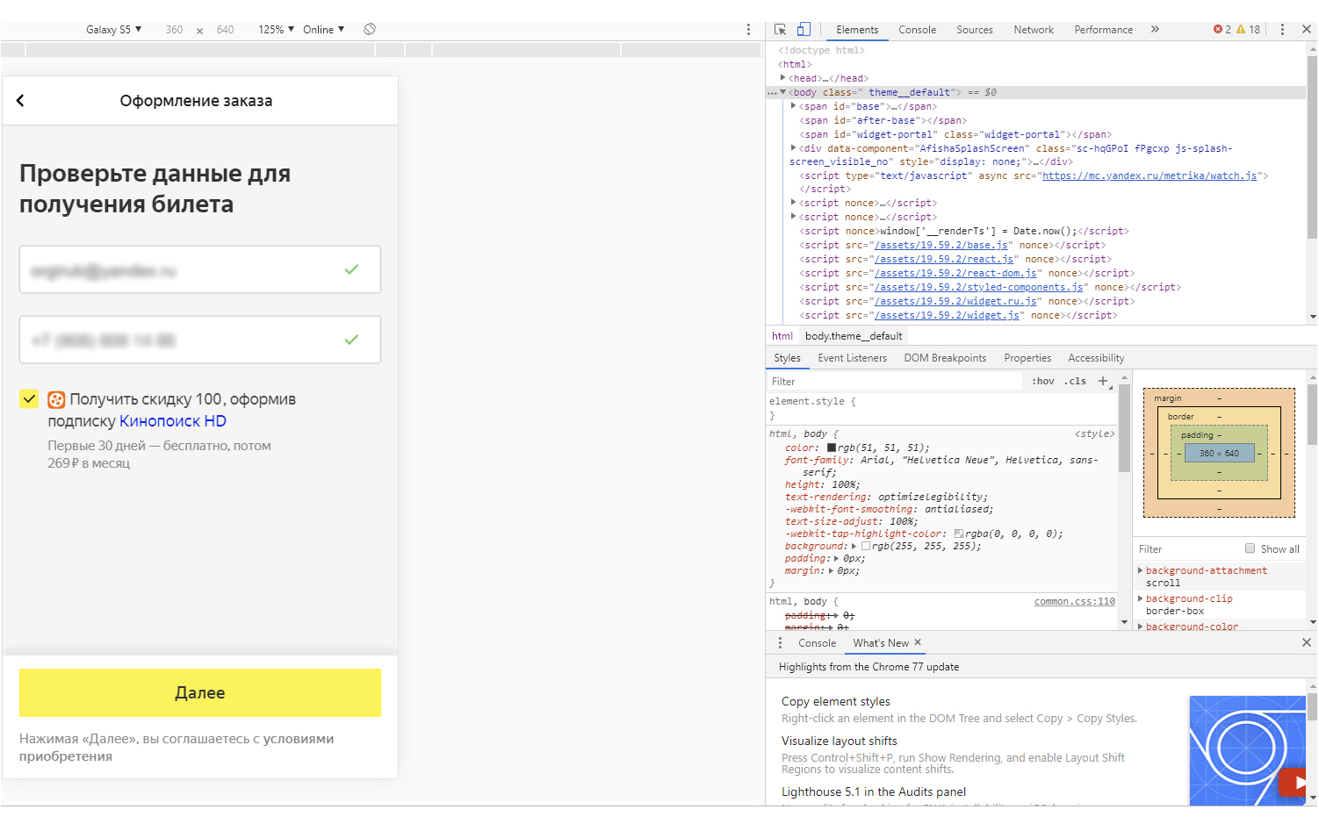This screenshot has width=1319, height=831.
Task: Play the What's New video thumbnail
Action: (1248, 749)
